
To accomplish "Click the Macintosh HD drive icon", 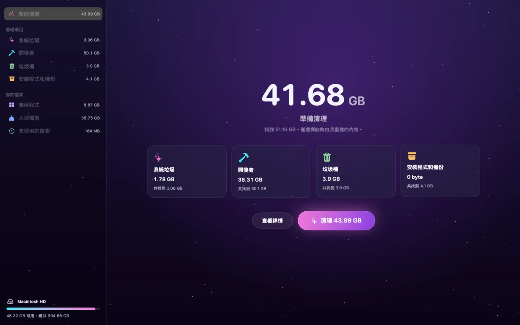I will click(10, 302).
